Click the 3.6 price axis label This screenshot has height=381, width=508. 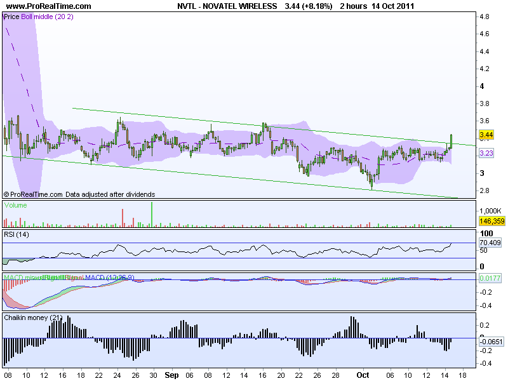coord(485,121)
